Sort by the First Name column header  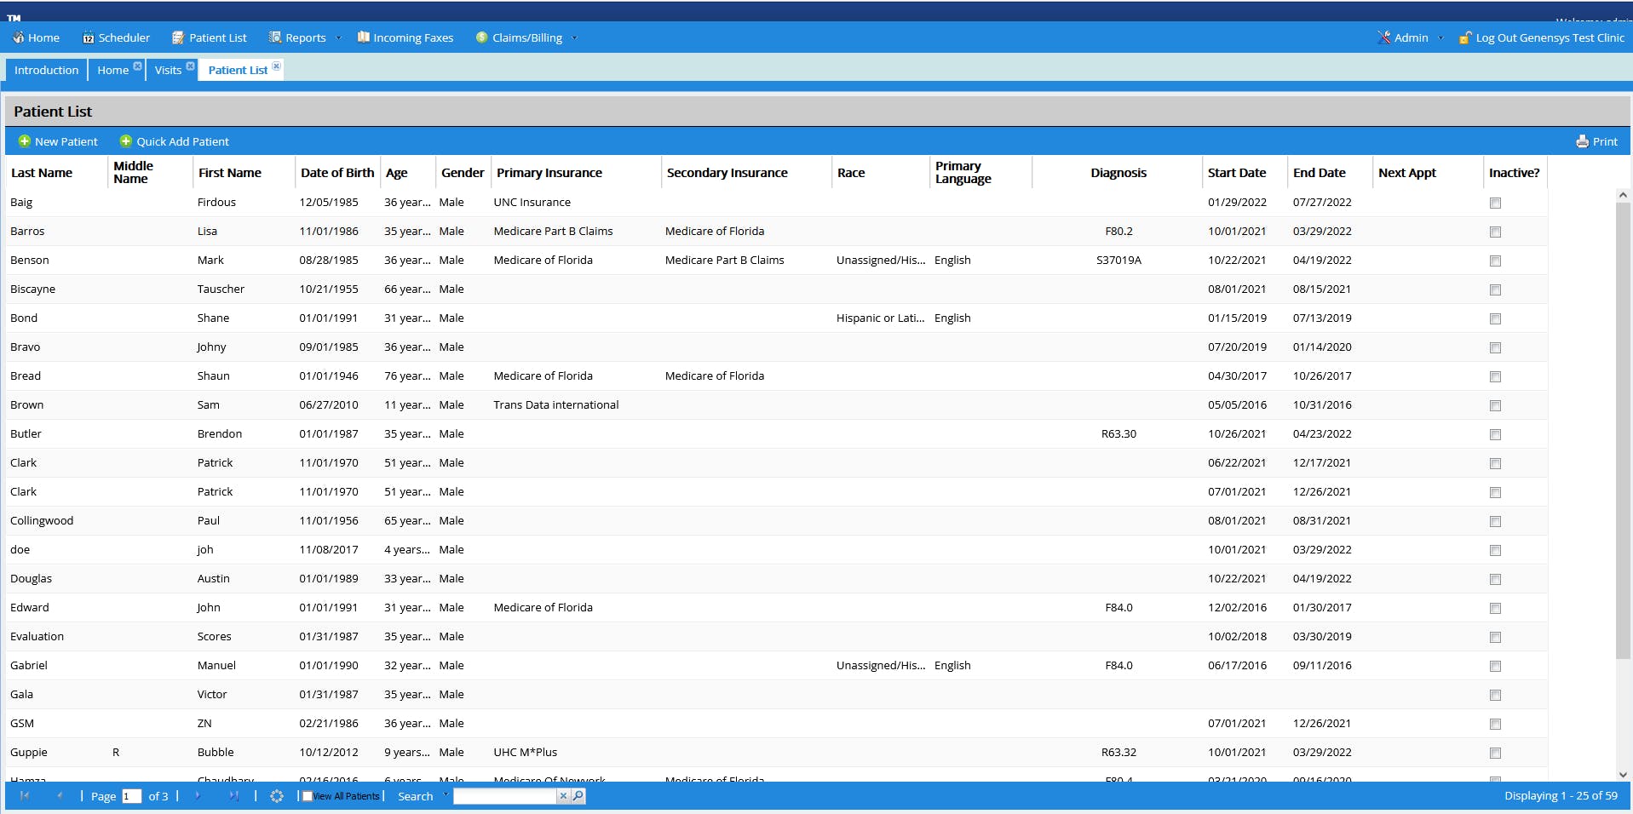(x=244, y=173)
